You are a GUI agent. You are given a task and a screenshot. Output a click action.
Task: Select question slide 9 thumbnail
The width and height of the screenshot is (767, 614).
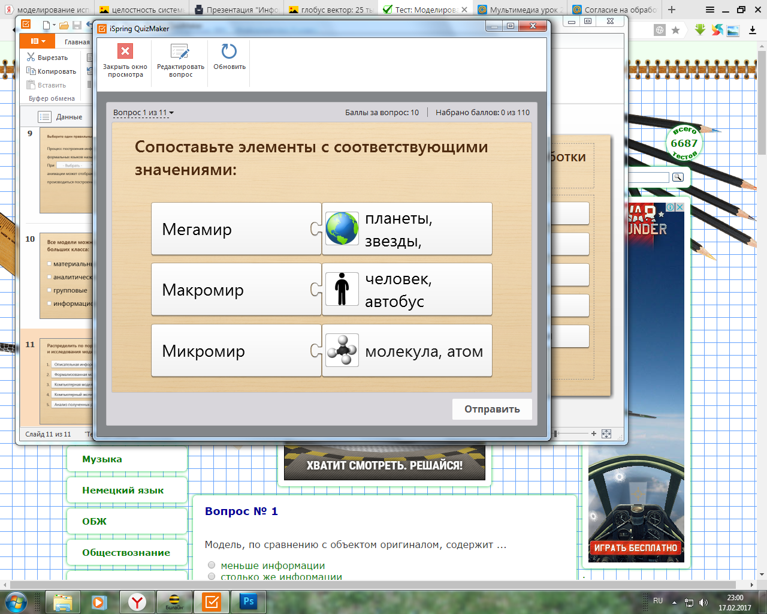[x=66, y=170]
